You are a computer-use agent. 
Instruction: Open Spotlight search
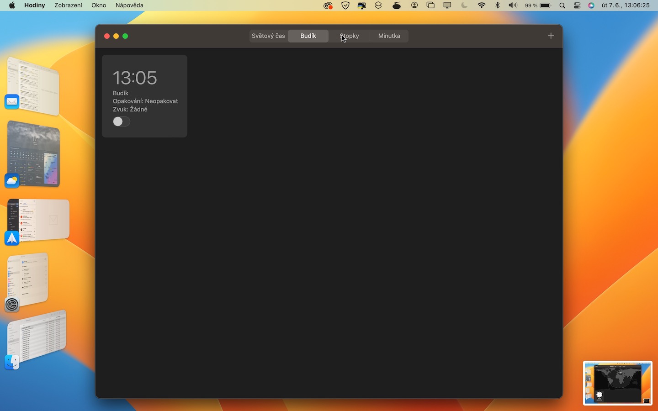[x=562, y=5]
